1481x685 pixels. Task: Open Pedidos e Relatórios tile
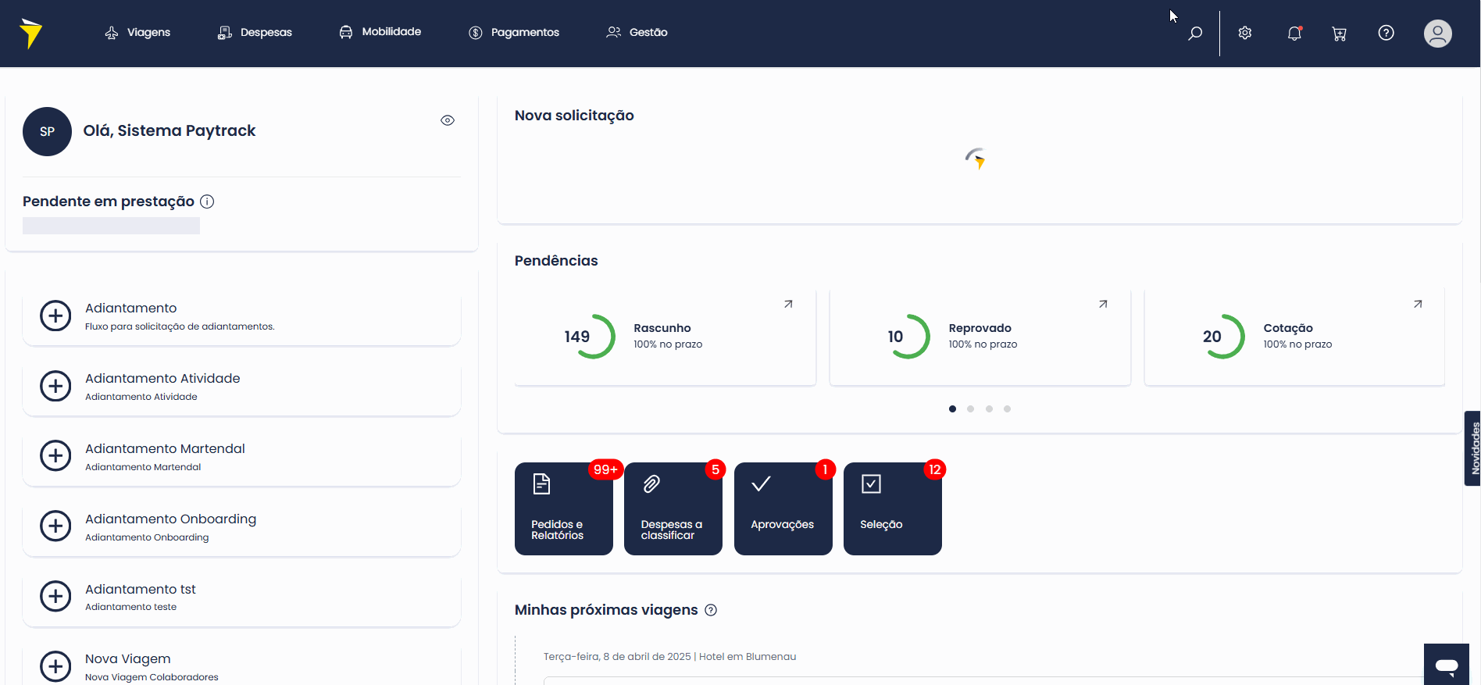click(563, 508)
